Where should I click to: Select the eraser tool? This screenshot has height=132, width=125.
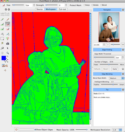[2, 34]
